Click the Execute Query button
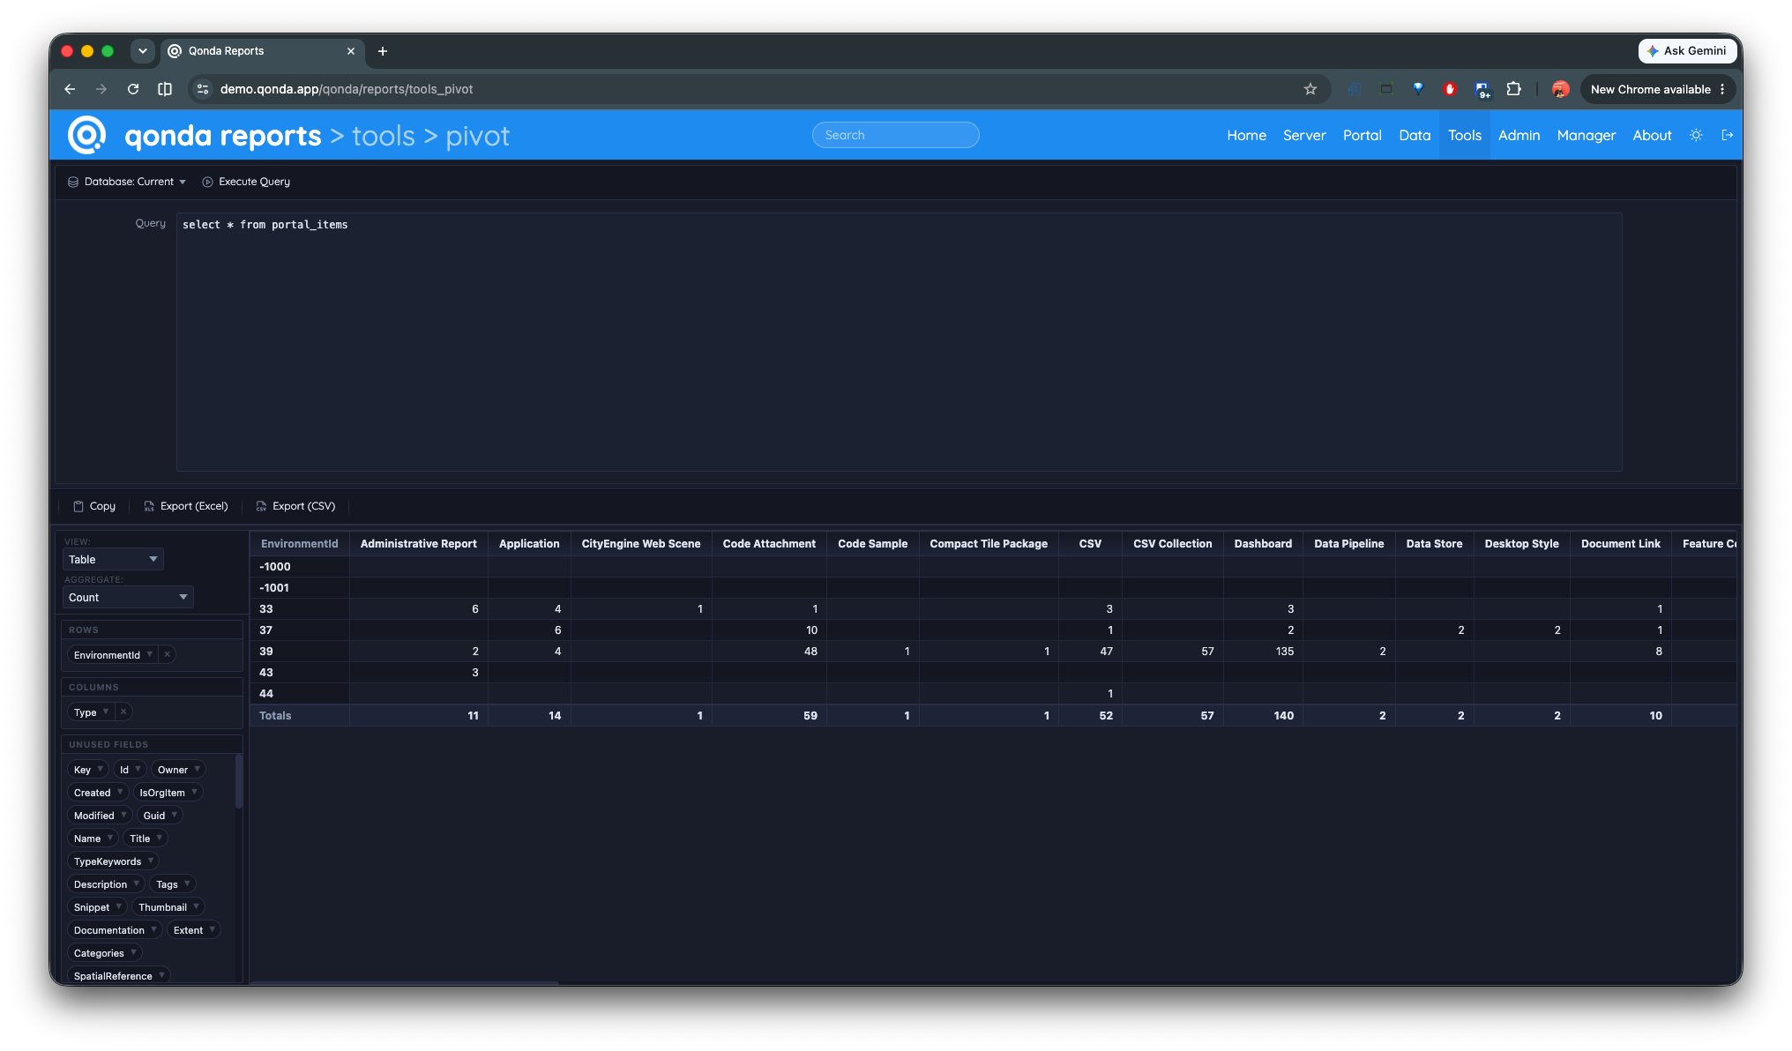The image size is (1792, 1051). 246,182
